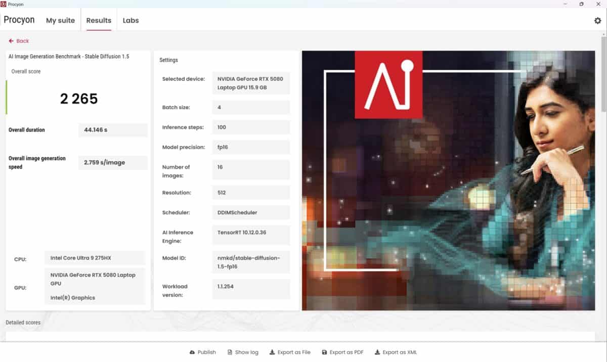
Task: Click the Export as PDF save icon
Action: 324,352
